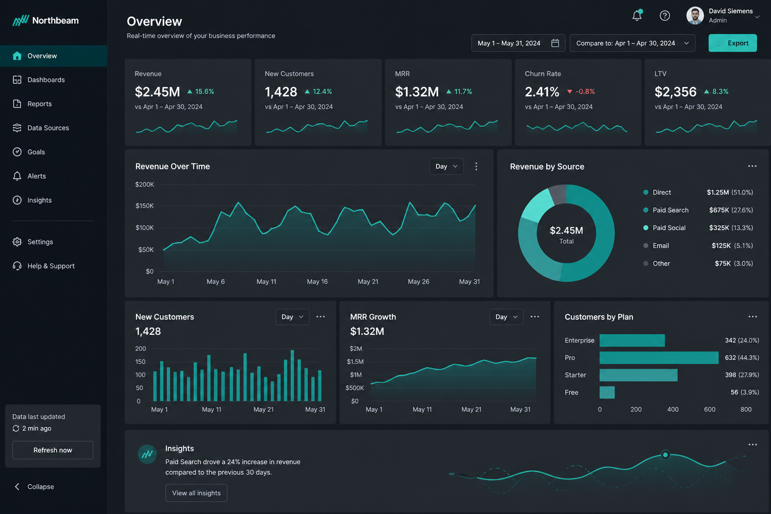Open MRR Growth more options menu
The height and width of the screenshot is (514, 771).
click(x=535, y=317)
